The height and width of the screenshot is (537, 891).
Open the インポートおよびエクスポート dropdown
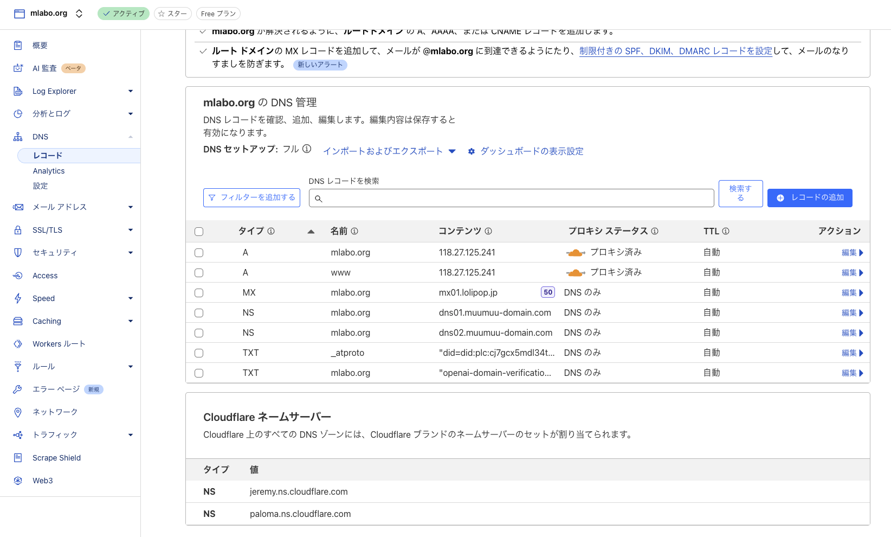452,151
